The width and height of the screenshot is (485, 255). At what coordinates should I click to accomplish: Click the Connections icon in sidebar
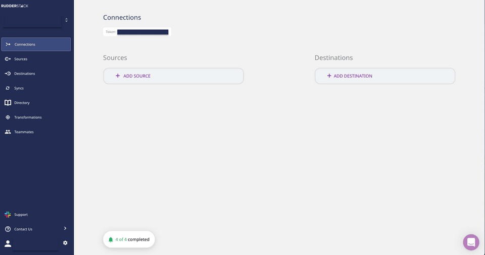8,44
